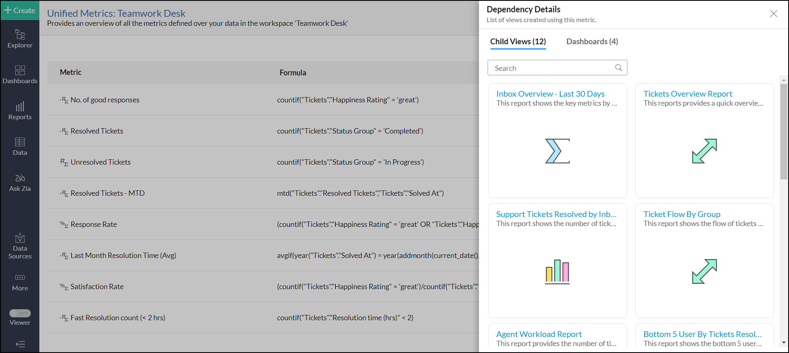Switch to the Dashboards (4) tab
Image resolution: width=789 pixels, height=353 pixels.
point(592,41)
